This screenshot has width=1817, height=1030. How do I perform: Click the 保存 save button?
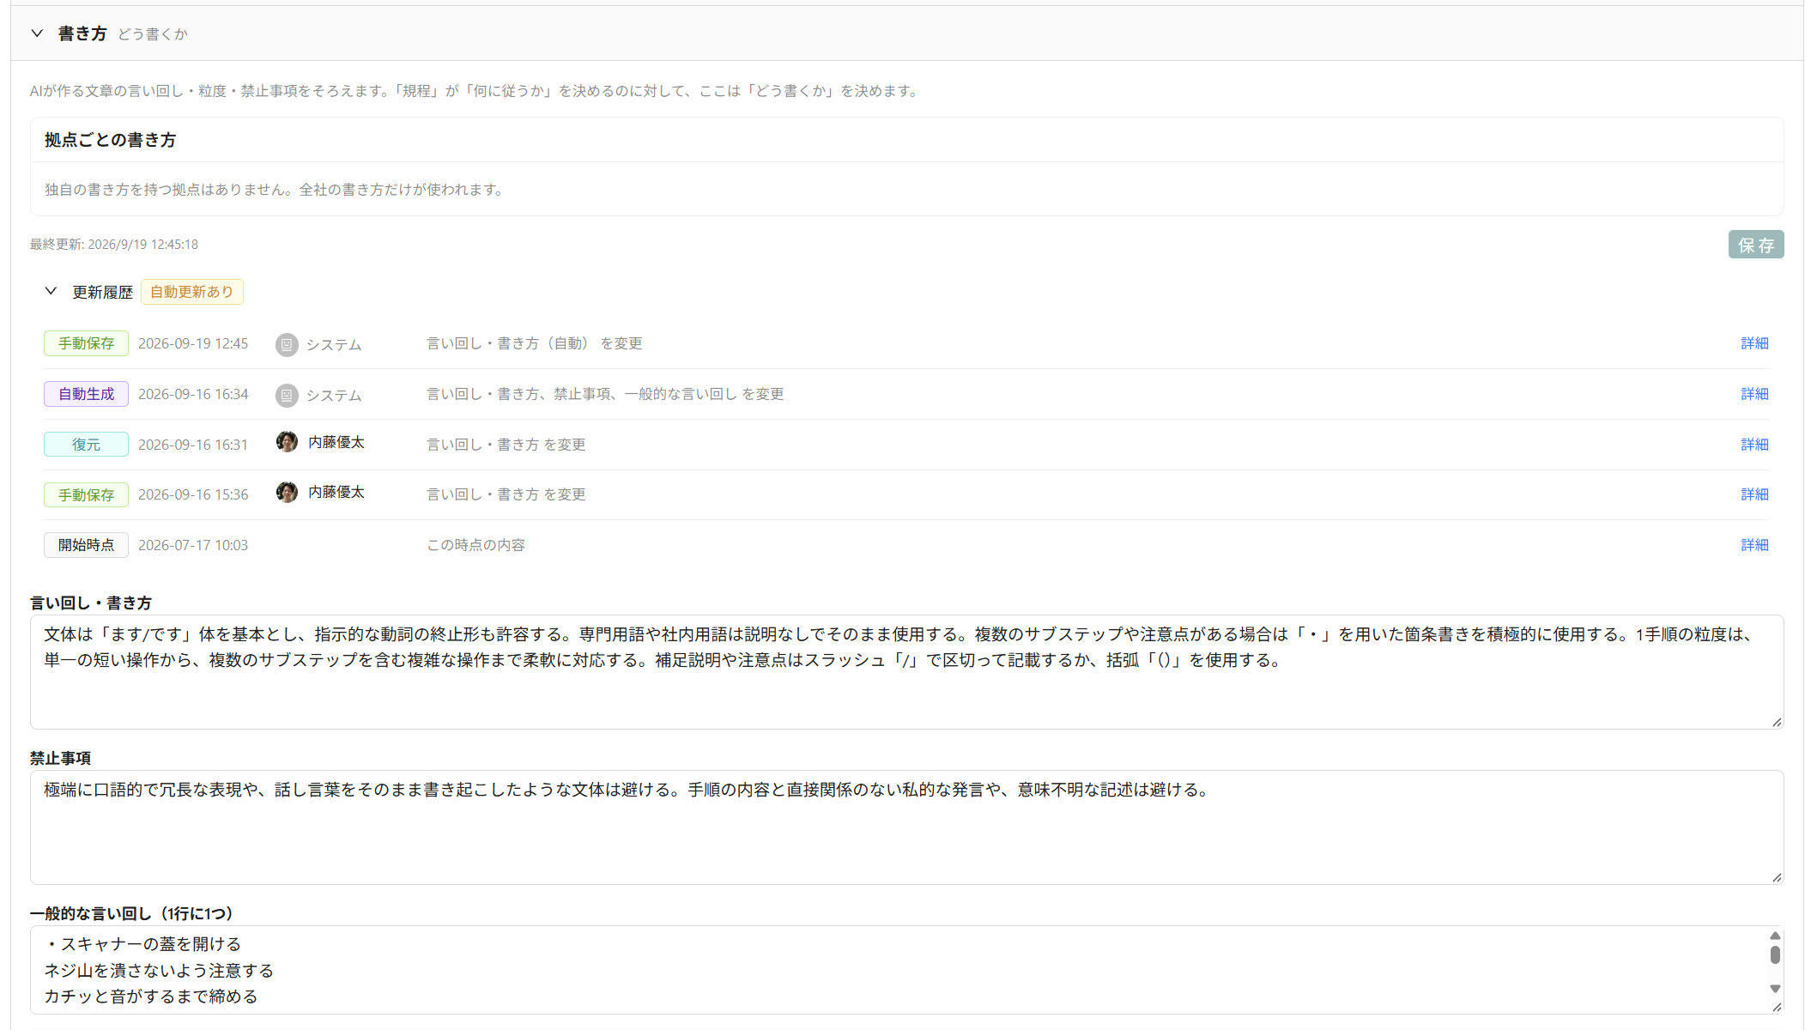(x=1755, y=245)
